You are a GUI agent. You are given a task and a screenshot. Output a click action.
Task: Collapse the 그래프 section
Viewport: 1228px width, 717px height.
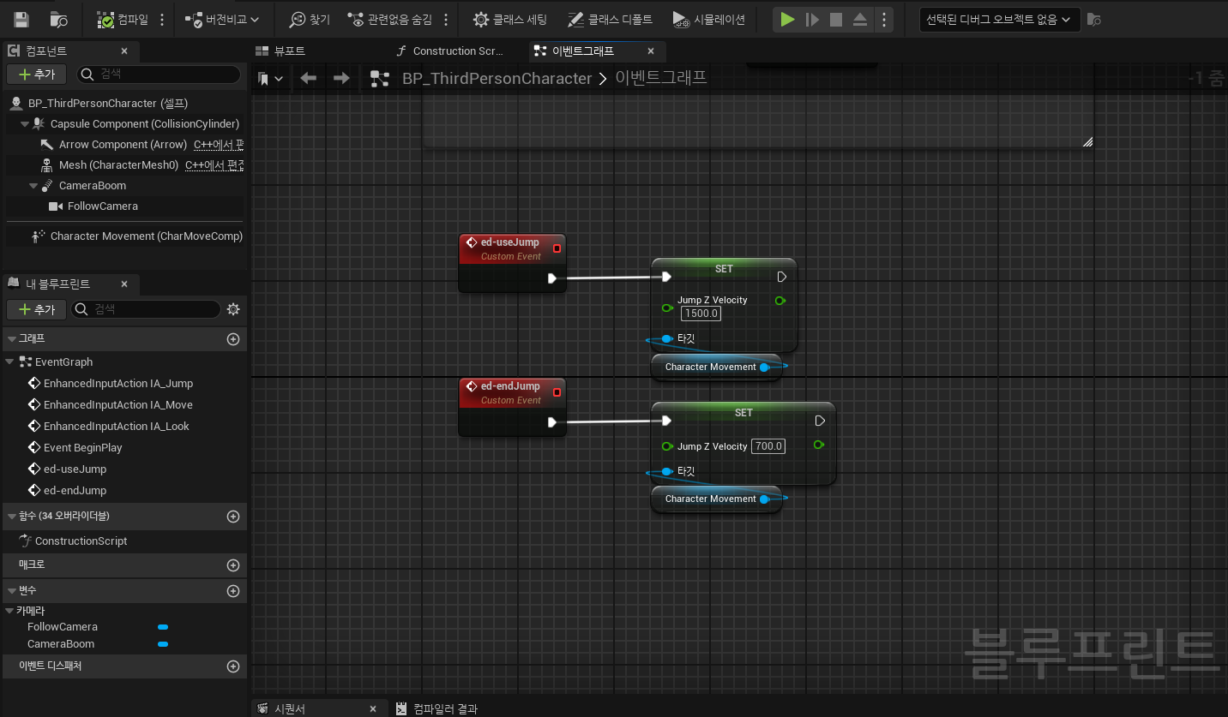point(11,339)
